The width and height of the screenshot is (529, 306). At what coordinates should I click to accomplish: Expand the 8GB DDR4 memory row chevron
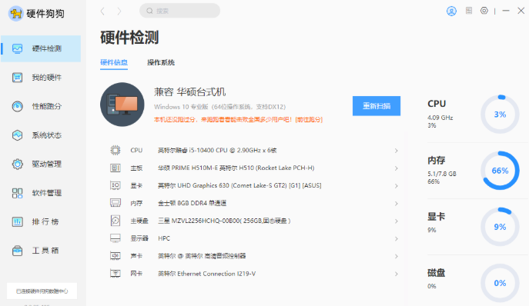click(397, 204)
